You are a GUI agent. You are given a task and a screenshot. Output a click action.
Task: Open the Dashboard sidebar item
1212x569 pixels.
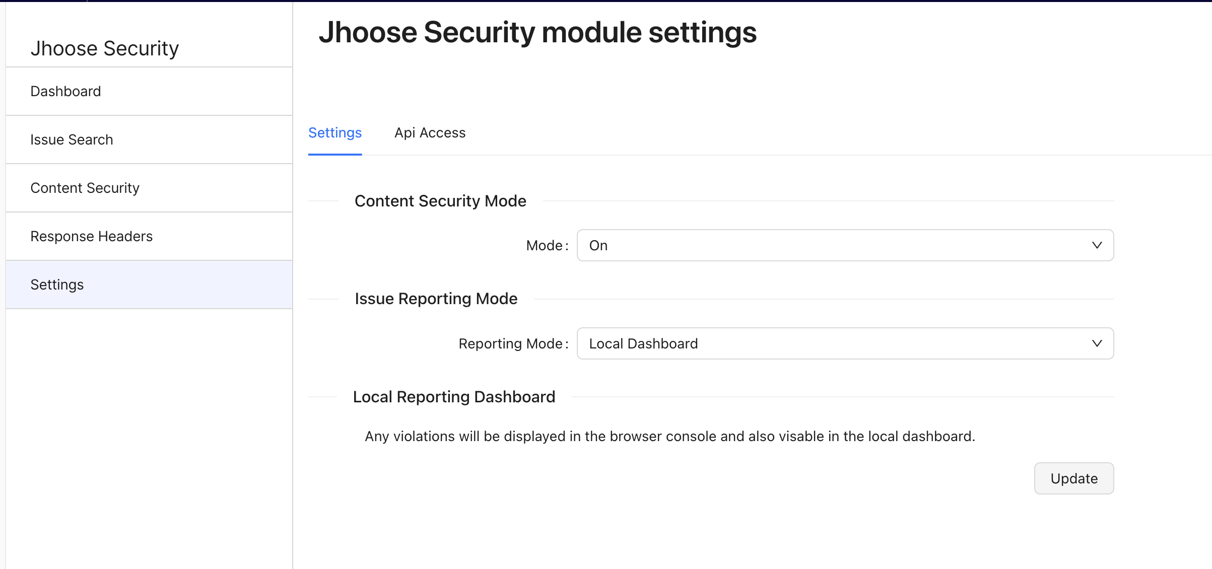[x=65, y=91]
